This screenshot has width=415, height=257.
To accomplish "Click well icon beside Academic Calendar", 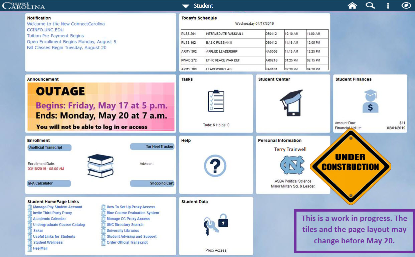I will click(30, 219).
